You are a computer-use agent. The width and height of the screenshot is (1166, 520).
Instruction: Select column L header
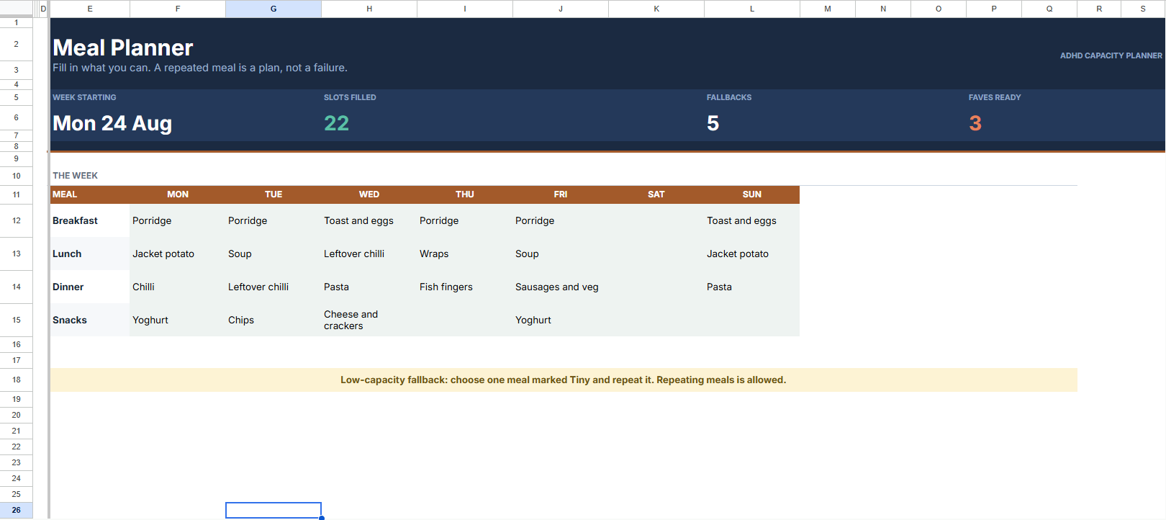[752, 9]
